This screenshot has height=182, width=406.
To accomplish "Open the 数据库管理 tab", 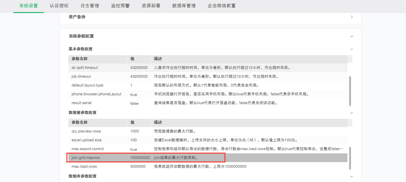I will click(184, 6).
